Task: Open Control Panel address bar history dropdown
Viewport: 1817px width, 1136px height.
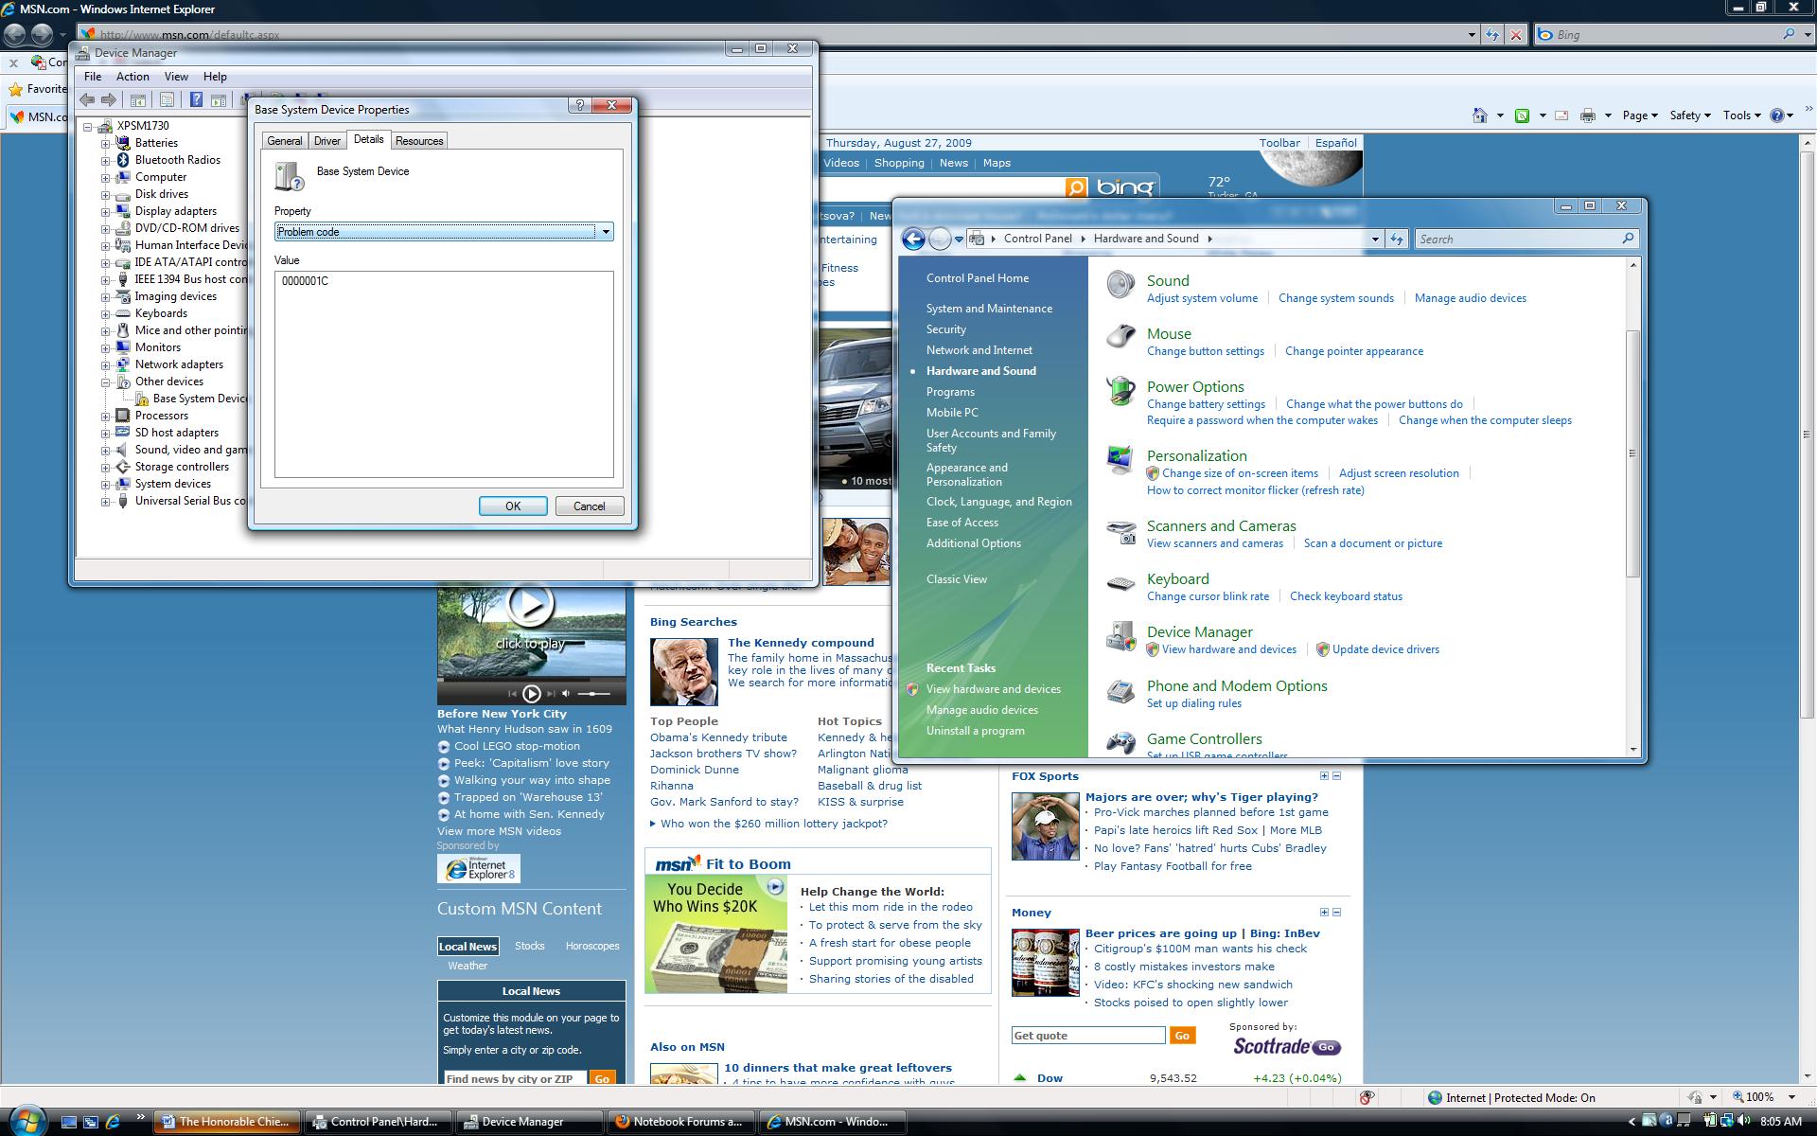Action: [1375, 240]
